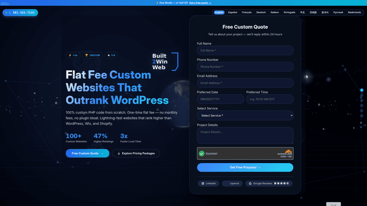367x206 pixels.
Task: Switch language to Português
Action: tap(289, 13)
